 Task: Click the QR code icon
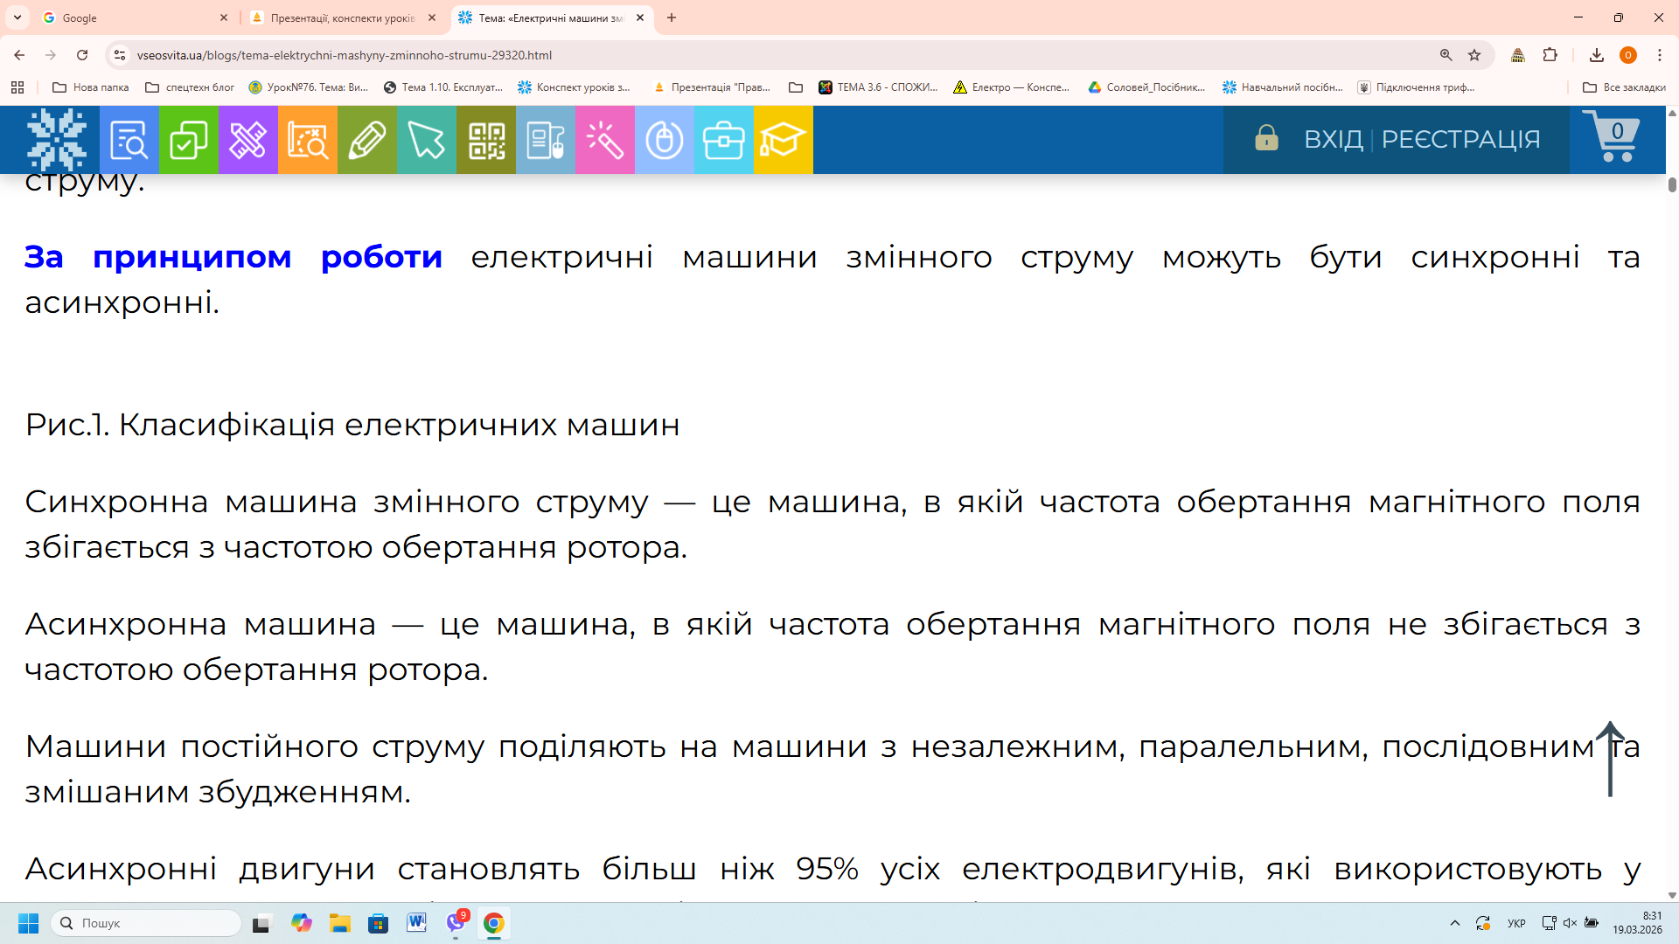pyautogui.click(x=486, y=140)
